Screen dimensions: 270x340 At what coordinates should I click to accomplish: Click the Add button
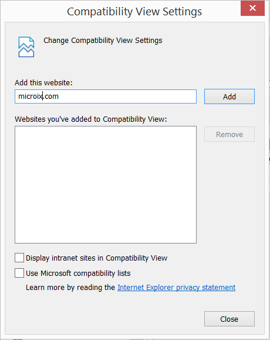click(230, 96)
